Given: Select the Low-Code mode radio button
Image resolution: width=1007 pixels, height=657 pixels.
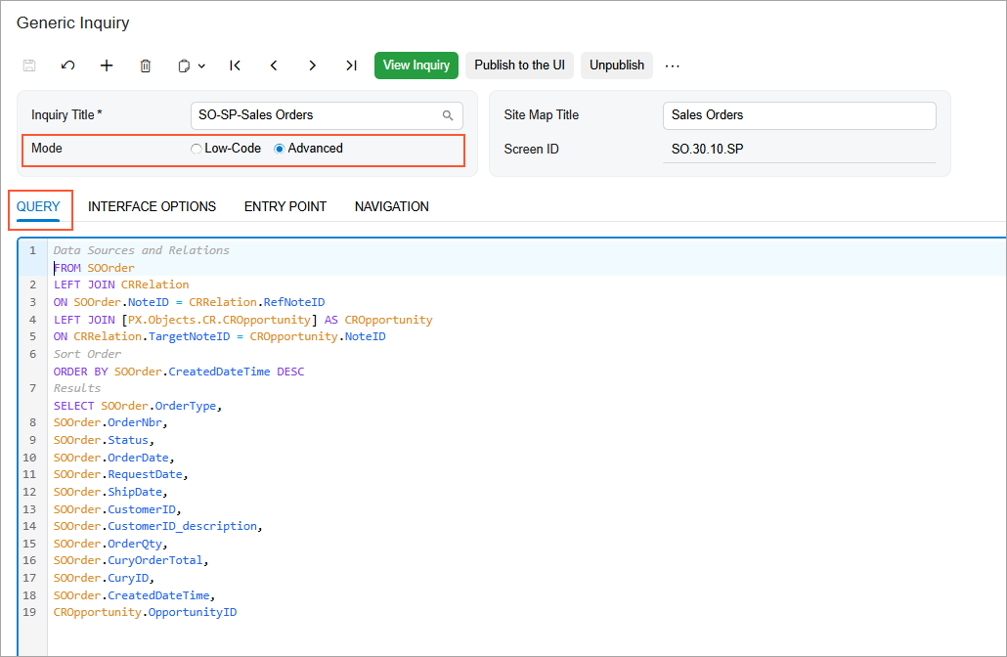Looking at the screenshot, I should 197,149.
